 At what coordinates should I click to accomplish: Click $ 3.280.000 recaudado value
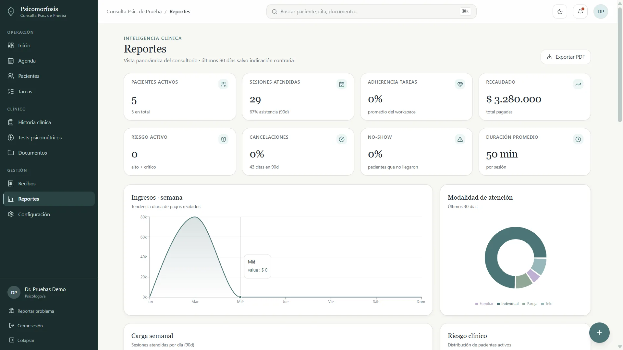514,99
